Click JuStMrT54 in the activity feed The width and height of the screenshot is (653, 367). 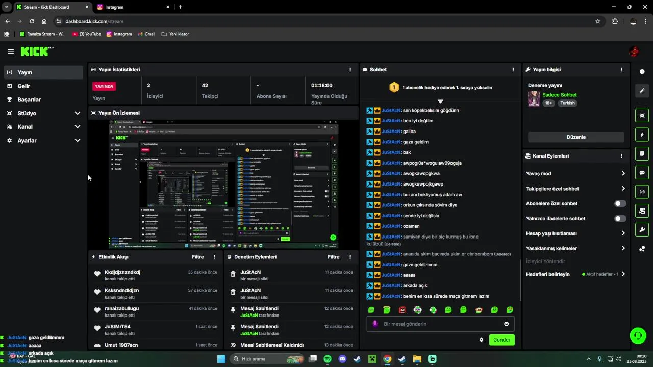(117, 327)
